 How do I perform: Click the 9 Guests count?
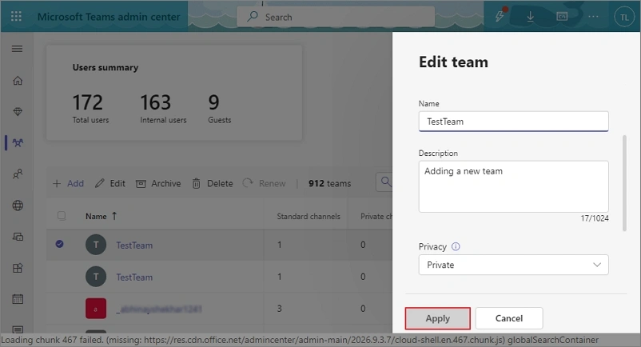click(x=214, y=102)
